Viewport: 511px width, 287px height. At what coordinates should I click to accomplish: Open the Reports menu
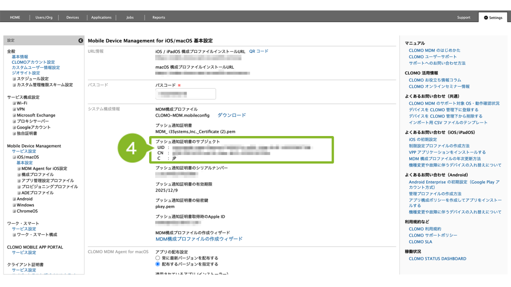click(x=159, y=17)
